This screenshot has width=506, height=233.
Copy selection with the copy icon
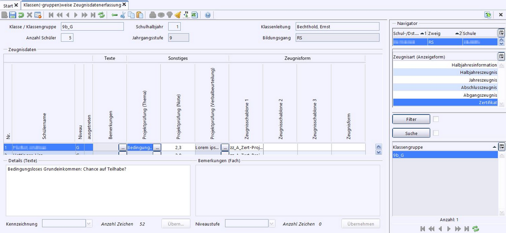click(131, 15)
